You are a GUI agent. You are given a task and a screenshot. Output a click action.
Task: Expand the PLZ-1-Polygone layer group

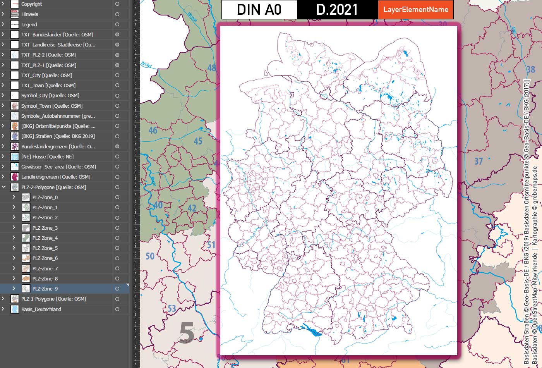point(3,299)
